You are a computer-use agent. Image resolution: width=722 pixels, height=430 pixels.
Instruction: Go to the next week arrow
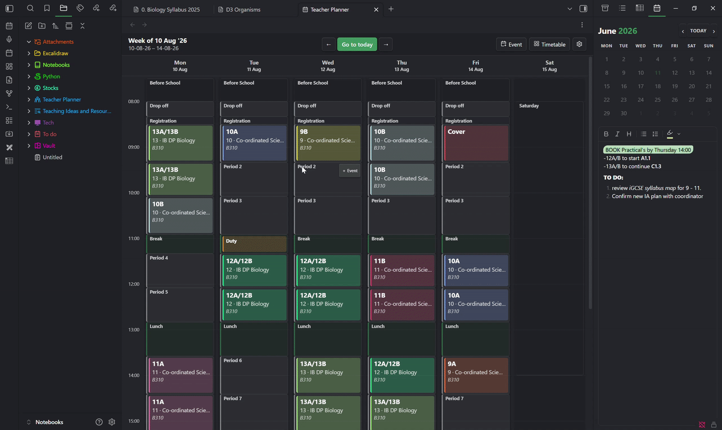[x=385, y=44]
